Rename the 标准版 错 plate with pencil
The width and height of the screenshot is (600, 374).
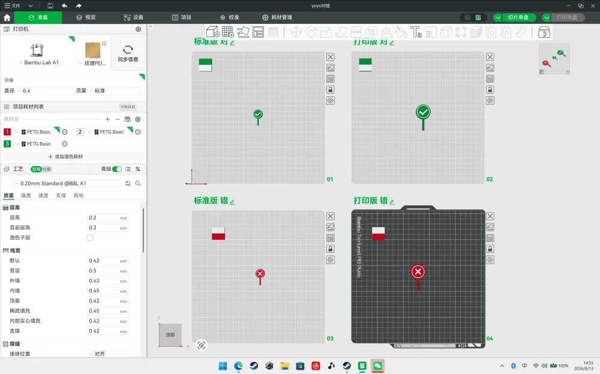click(232, 202)
